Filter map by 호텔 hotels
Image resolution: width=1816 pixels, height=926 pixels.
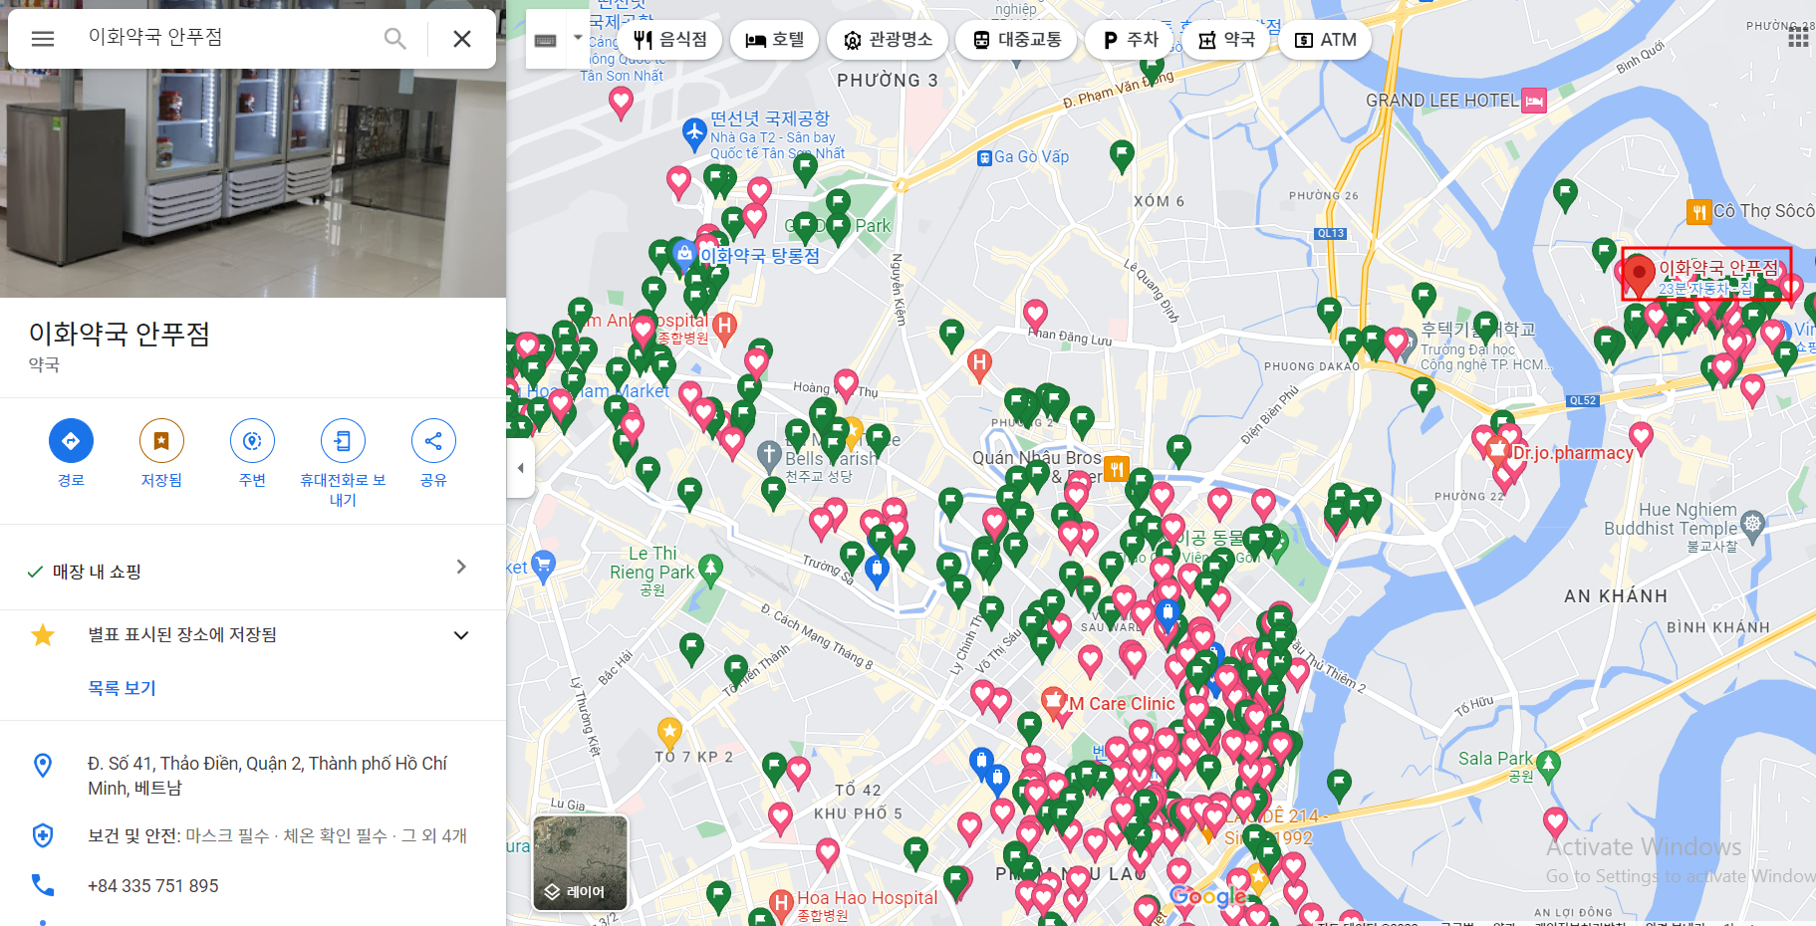[775, 40]
